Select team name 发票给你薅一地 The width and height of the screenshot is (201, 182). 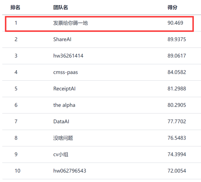[x=70, y=23]
